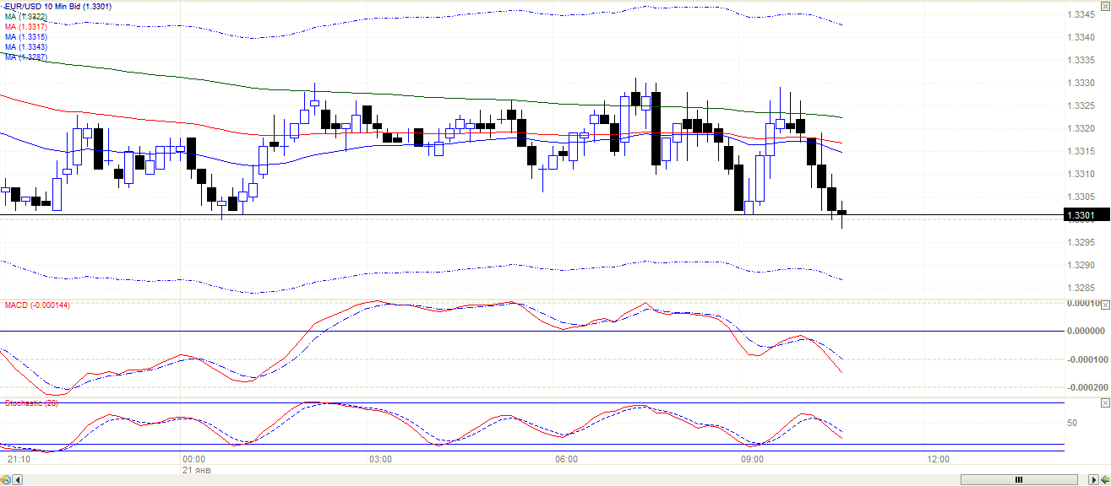Select the EUR/USD 10 Min Bid label

(57, 7)
